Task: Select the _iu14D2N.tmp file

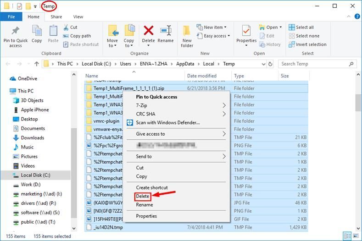Action: (x=196, y=227)
